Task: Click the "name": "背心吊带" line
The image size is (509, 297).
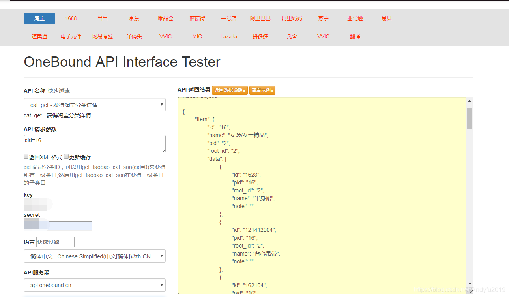Action: click(x=256, y=254)
